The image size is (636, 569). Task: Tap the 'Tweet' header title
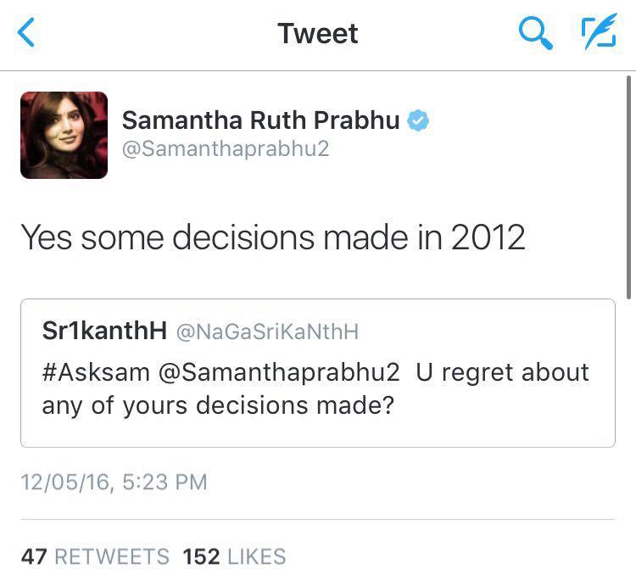(x=318, y=34)
